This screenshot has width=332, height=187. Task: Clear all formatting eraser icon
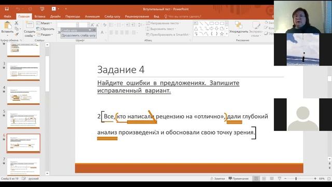pos(104,25)
